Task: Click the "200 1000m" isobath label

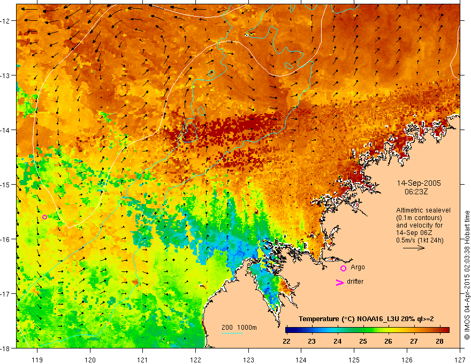Action: 239,328
